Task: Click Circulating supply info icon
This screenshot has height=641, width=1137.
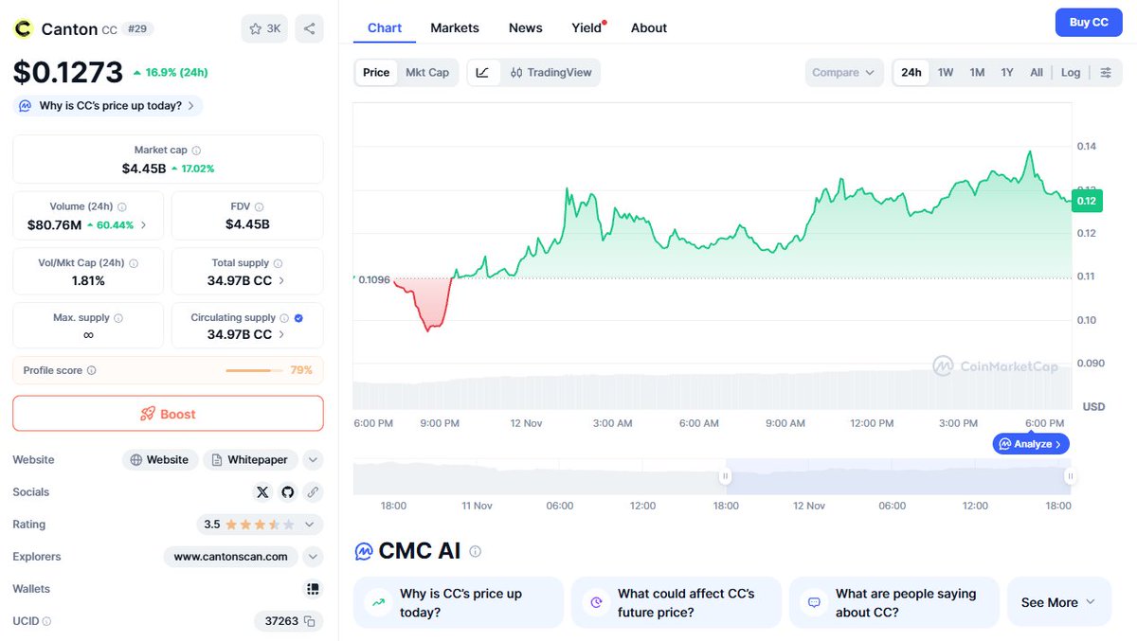Action: coord(285,318)
